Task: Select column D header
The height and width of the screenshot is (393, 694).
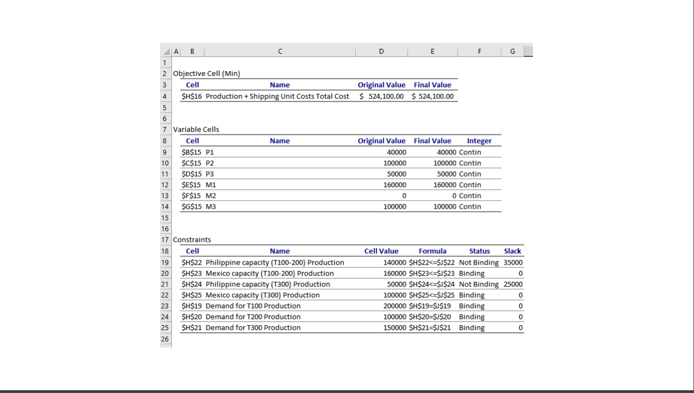Action: (381, 51)
